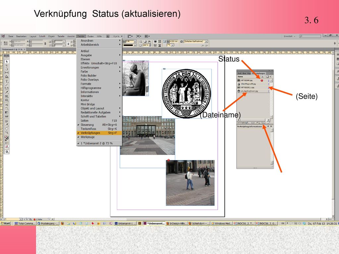
Task: Click the Bridge icon in application bar
Action: [108, 36]
